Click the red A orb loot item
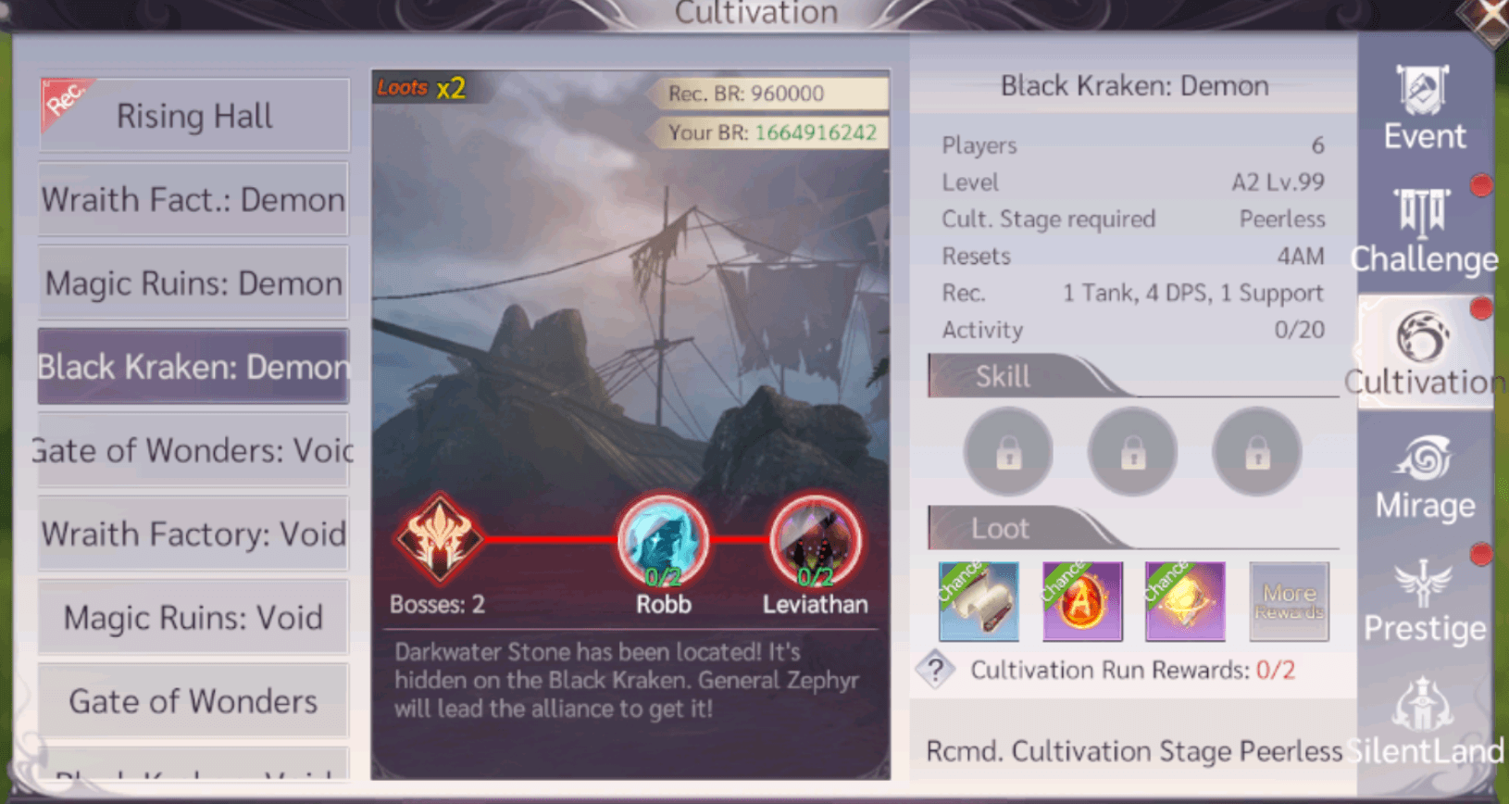1509x804 pixels. coord(1082,602)
